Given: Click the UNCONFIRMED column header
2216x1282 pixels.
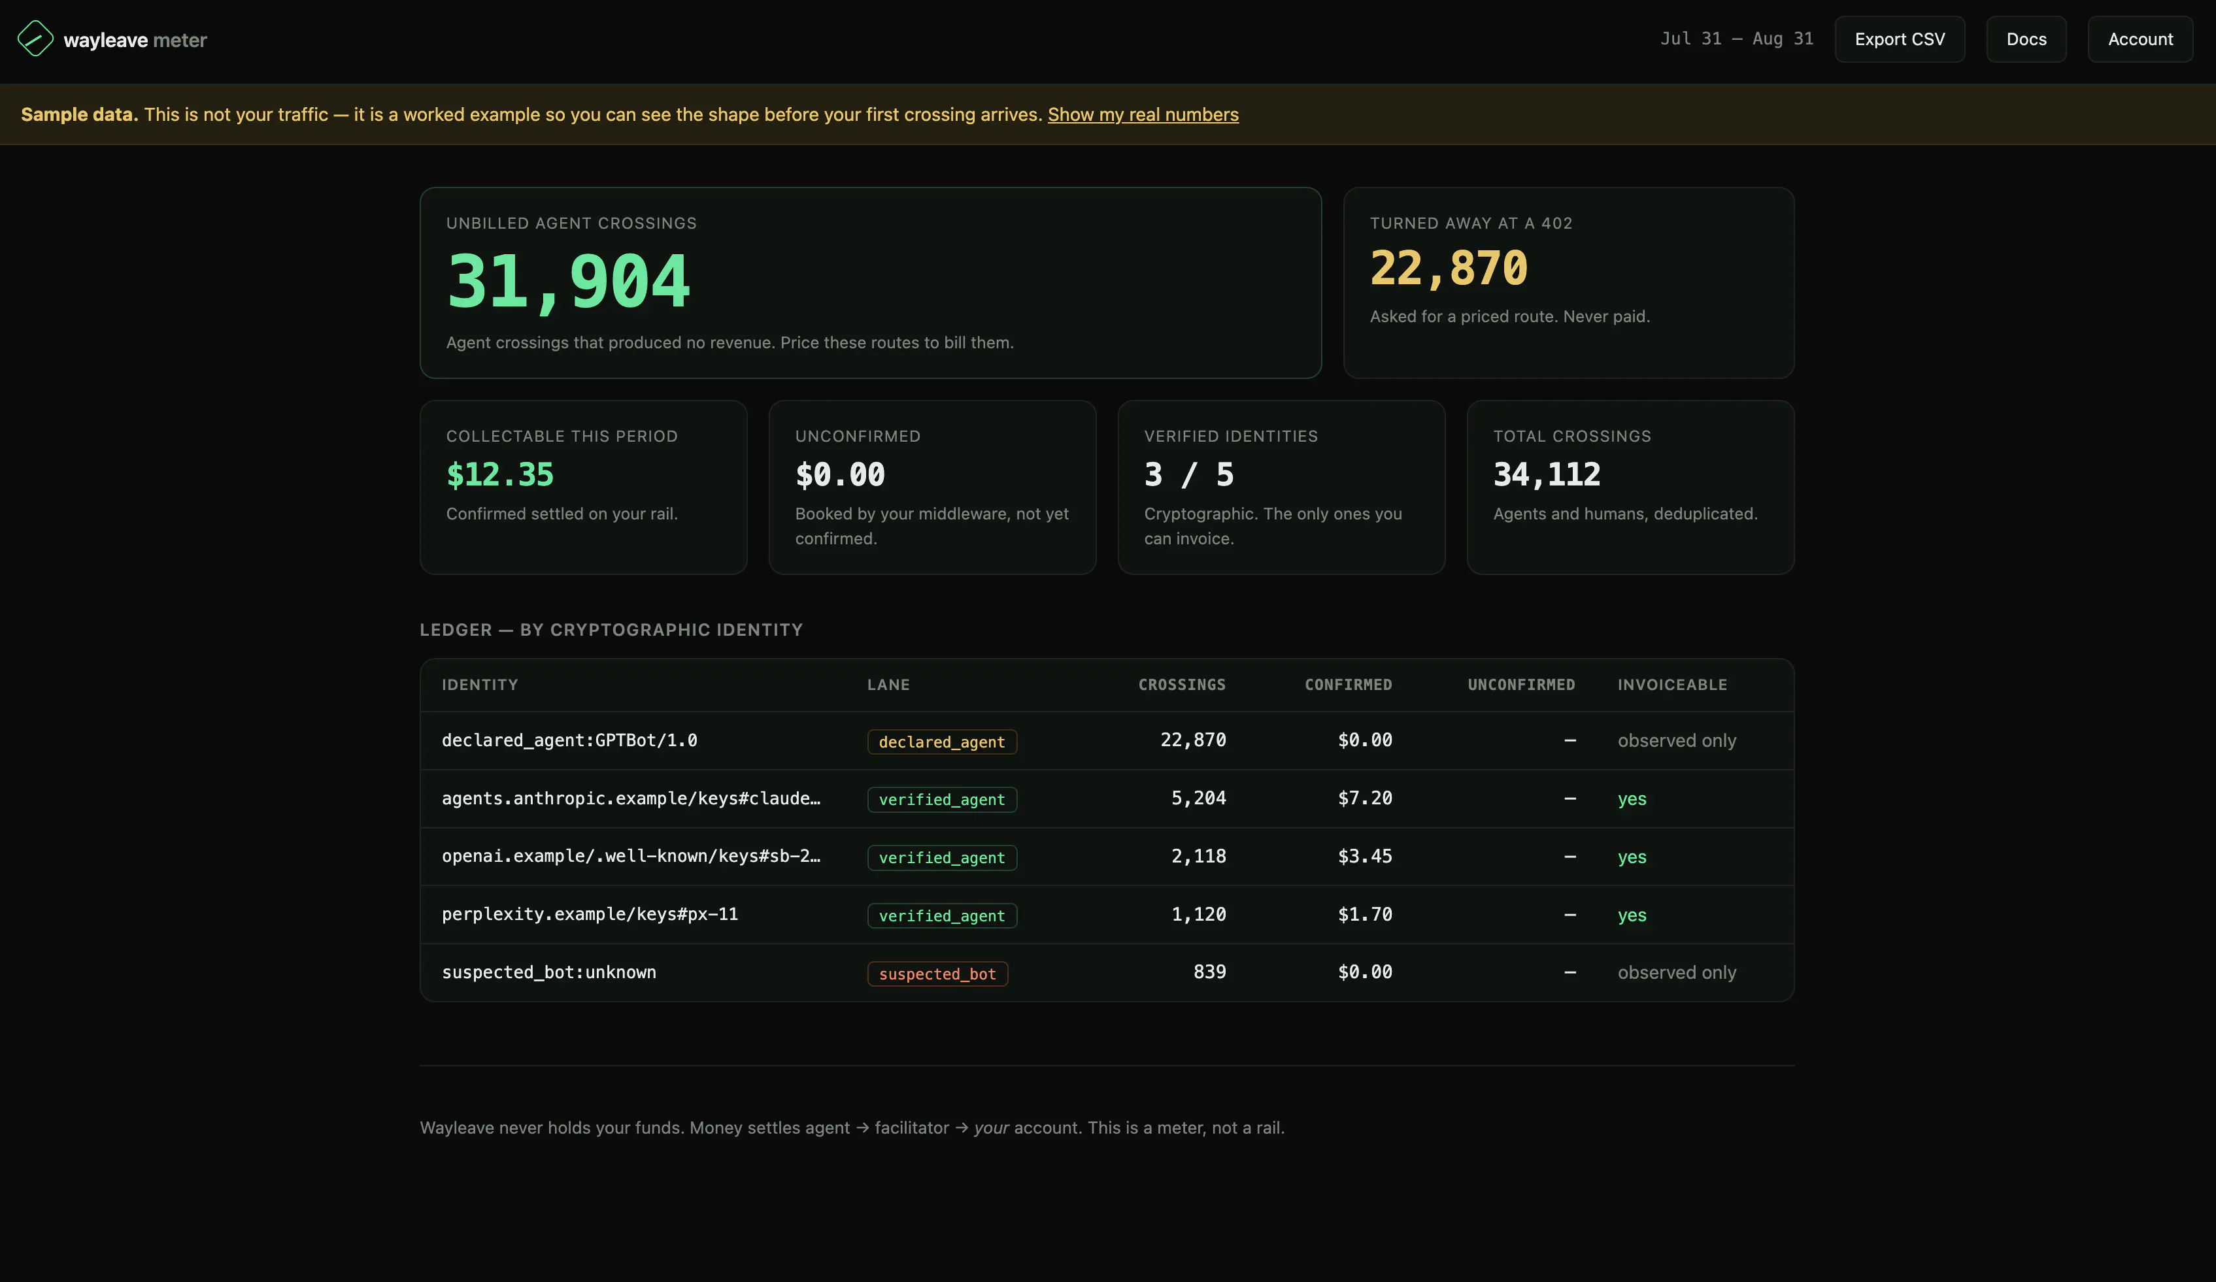Looking at the screenshot, I should pyautogui.click(x=1521, y=685).
